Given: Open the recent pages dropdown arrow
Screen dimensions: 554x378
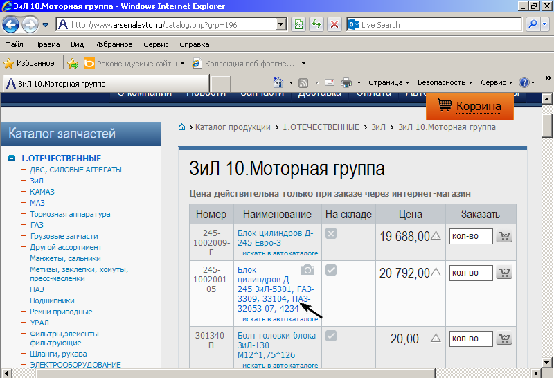Looking at the screenshot, I should coord(45,25).
